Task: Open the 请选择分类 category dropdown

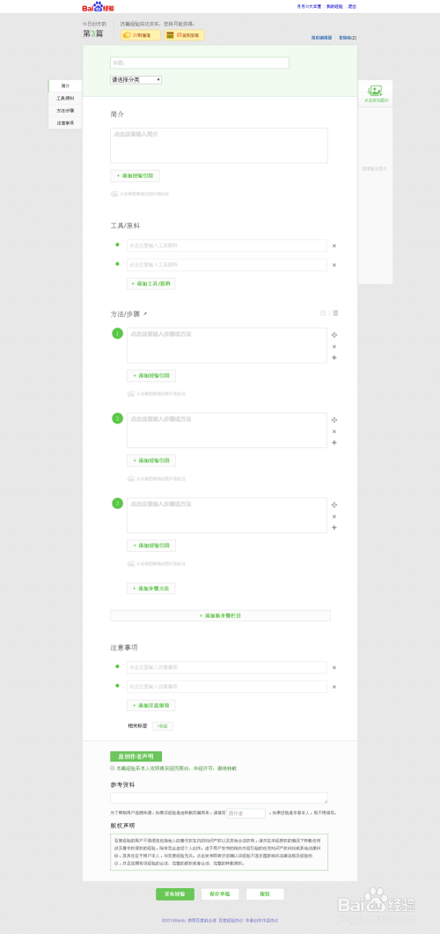Action: (x=136, y=80)
